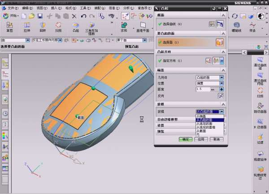This screenshot has width=269, height=194.
Task: Toggle the 反向 reverse direction button
Action: point(221,96)
